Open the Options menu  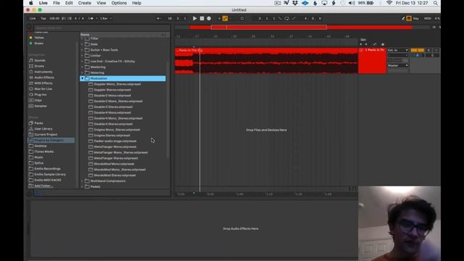point(119,3)
